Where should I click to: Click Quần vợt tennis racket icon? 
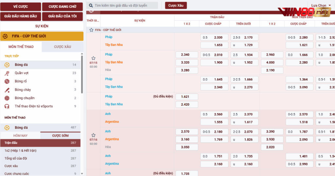coord(7,73)
